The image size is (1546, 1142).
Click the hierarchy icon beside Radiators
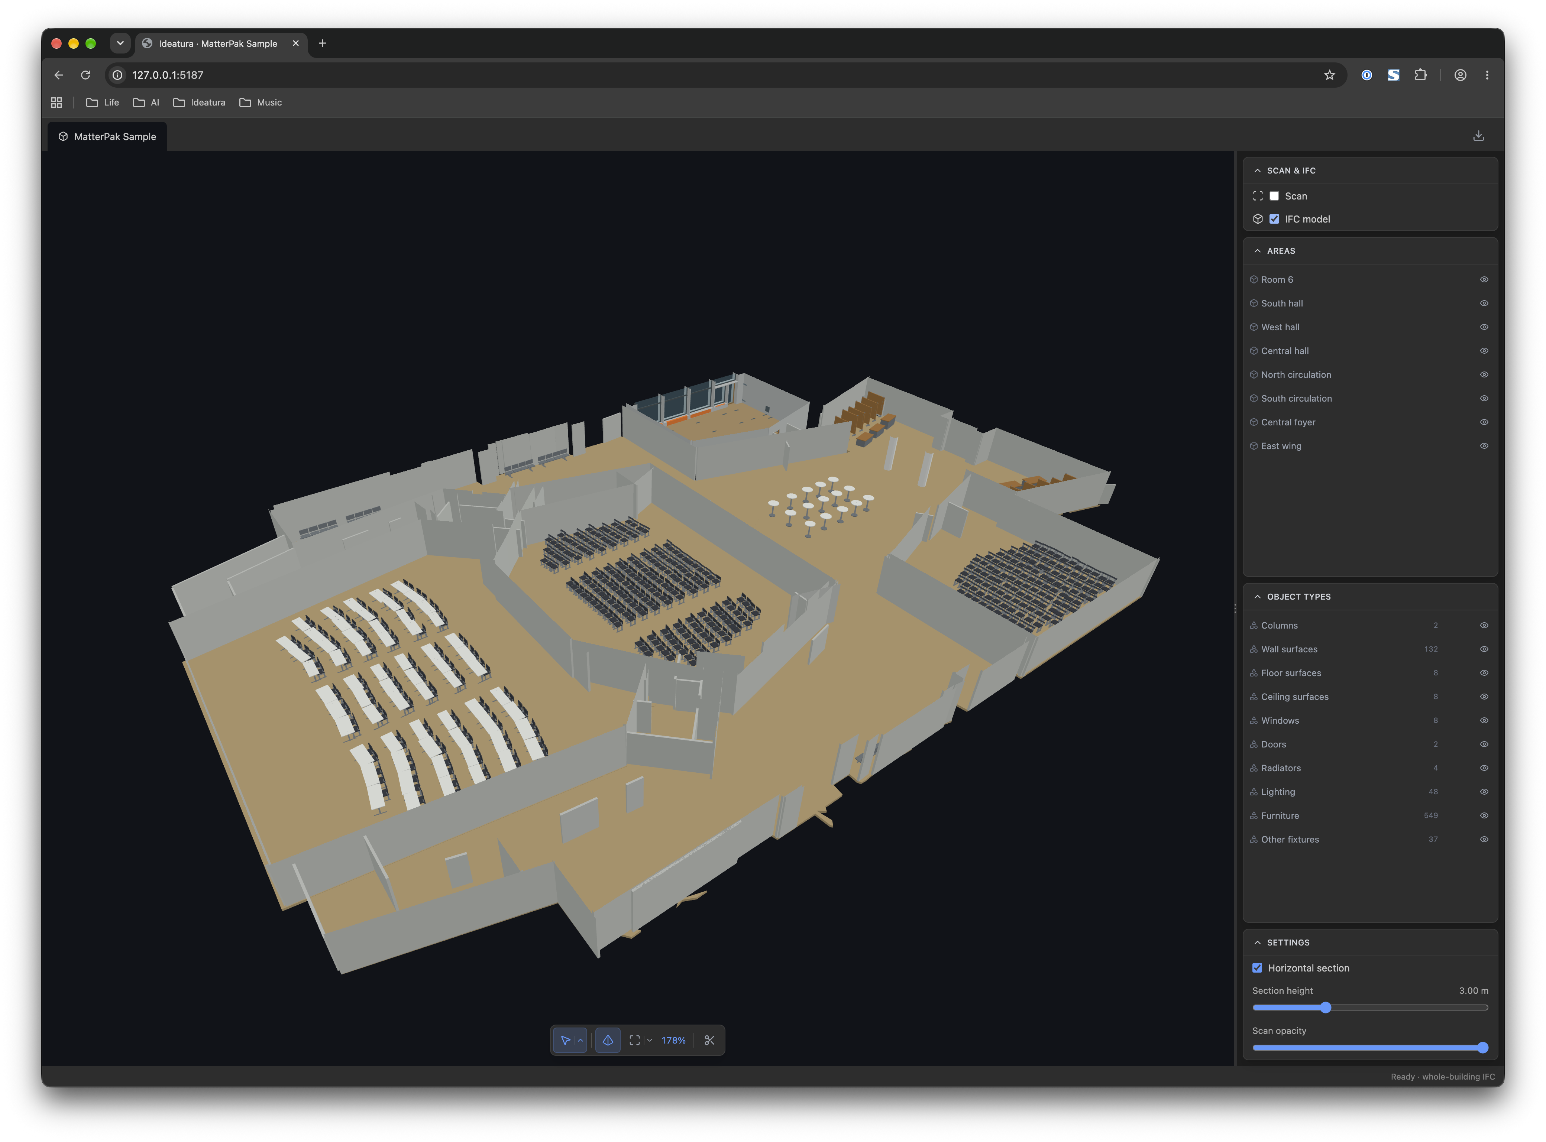1254,768
